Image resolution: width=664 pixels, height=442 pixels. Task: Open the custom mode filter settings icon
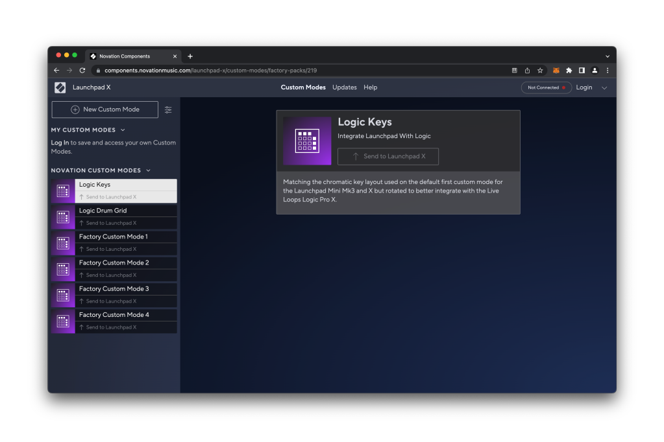pyautogui.click(x=168, y=110)
